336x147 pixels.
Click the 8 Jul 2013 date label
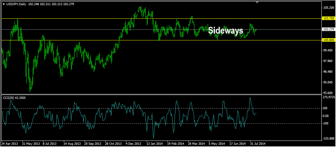pyautogui.click(x=50, y=143)
